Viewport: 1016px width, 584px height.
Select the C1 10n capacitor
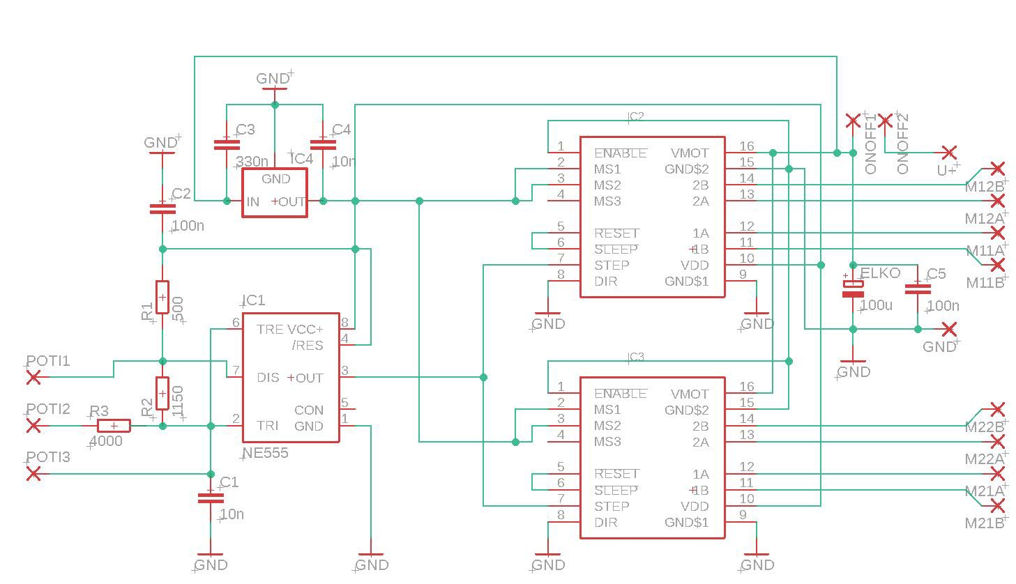210,498
